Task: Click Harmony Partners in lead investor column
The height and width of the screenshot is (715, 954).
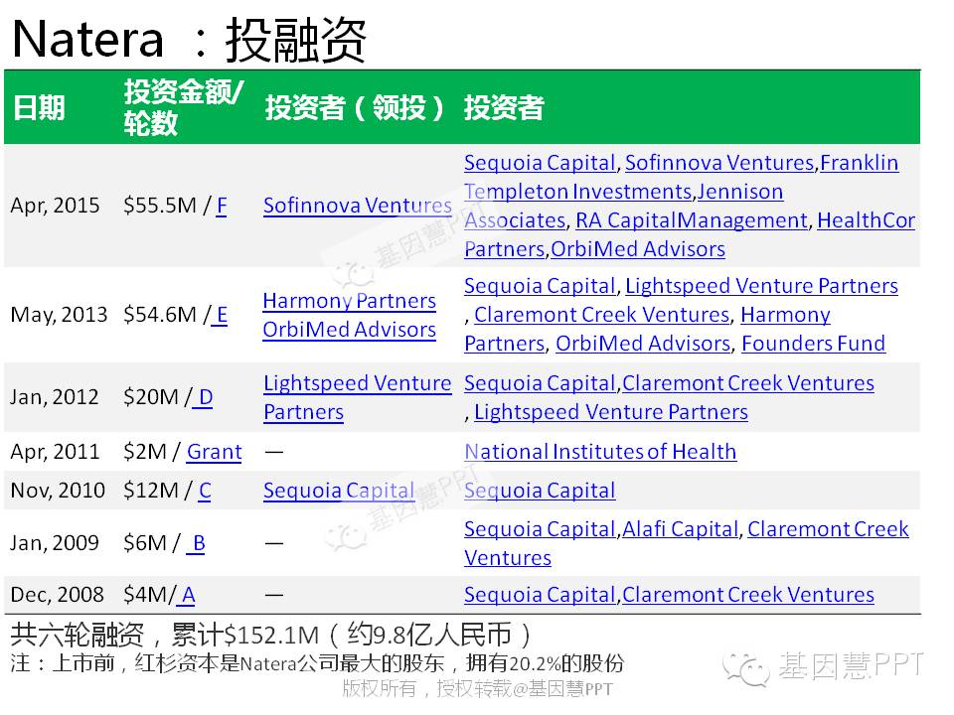Action: (349, 301)
